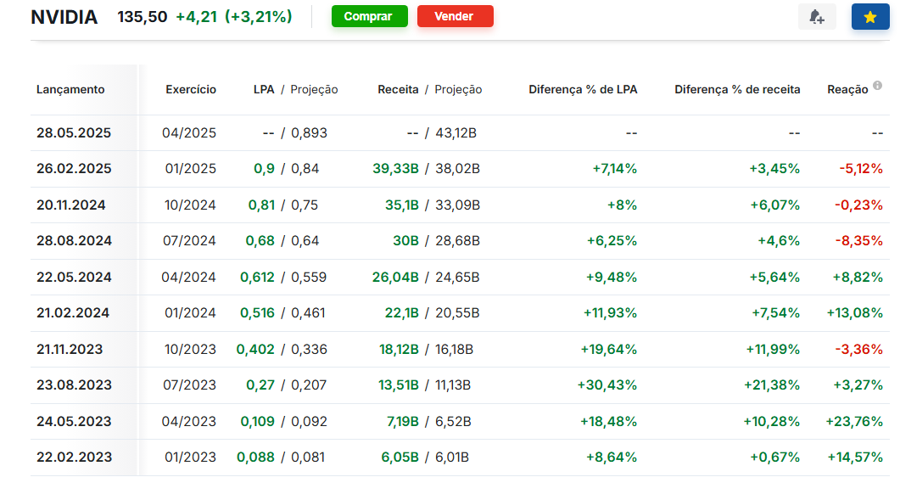Select the 39,33B revenue figure
This screenshot has width=900, height=494.
[x=395, y=169]
